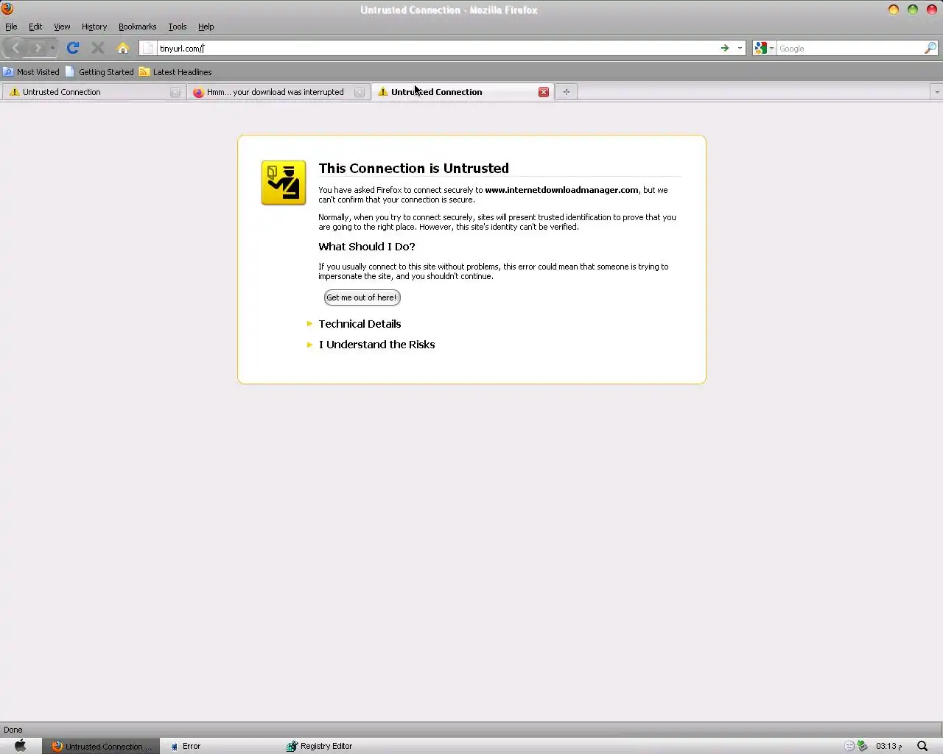Click the smiley tray icon
The height and width of the screenshot is (754, 943).
(849, 746)
